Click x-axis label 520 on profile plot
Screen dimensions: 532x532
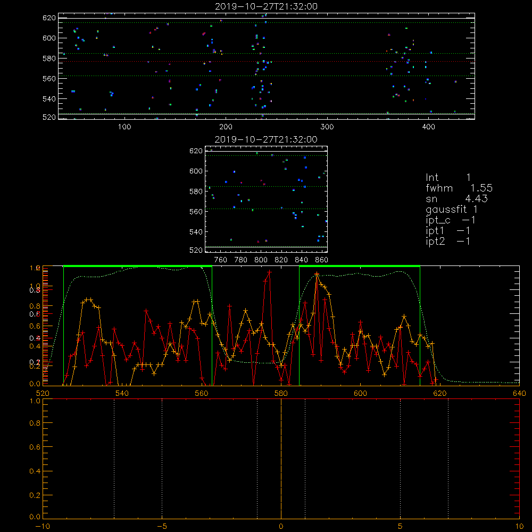[x=43, y=393]
